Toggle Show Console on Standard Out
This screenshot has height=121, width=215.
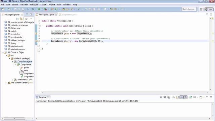[181, 97]
